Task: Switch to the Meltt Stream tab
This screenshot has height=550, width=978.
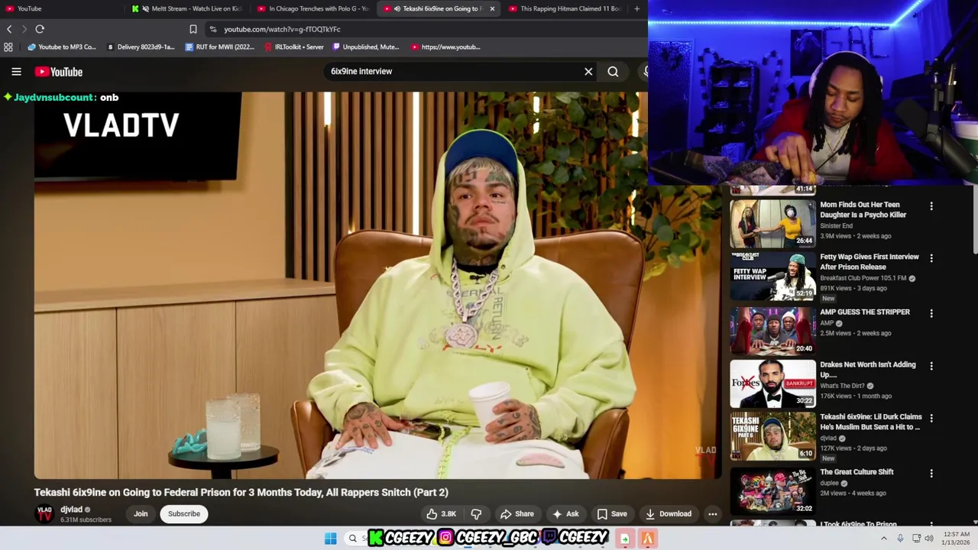Action: pyautogui.click(x=188, y=8)
